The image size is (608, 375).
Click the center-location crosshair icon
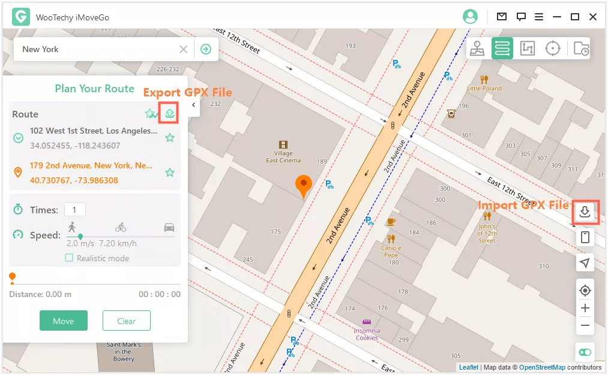tap(585, 290)
